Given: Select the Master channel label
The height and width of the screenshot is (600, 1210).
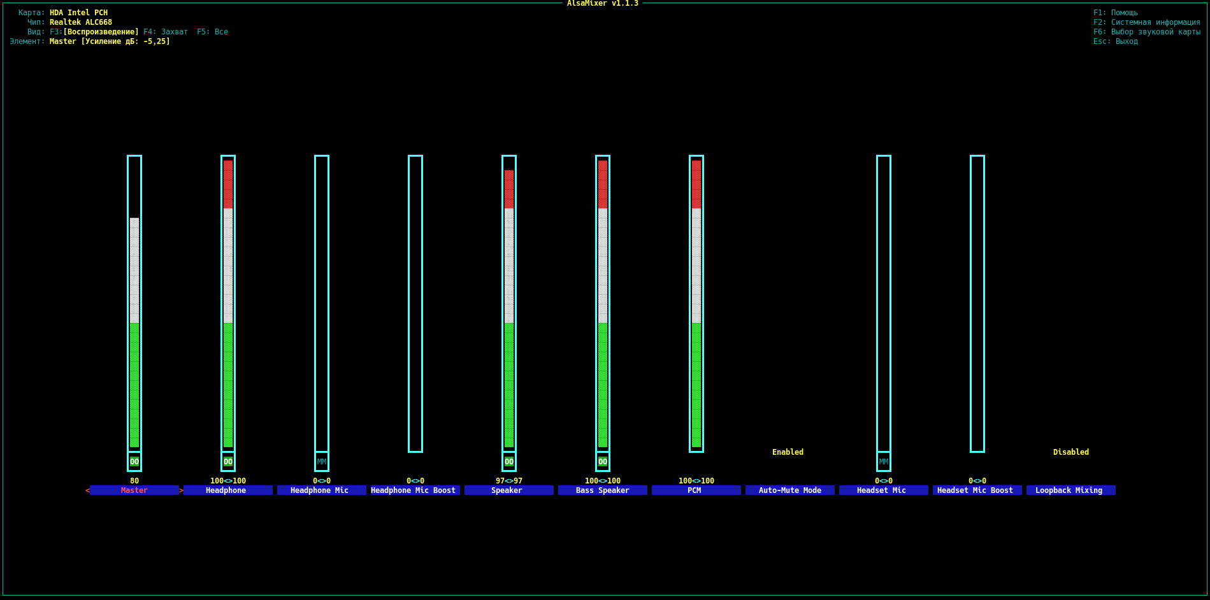Looking at the screenshot, I should pyautogui.click(x=134, y=490).
